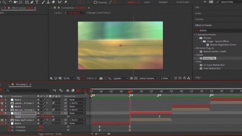Open the Graph Editor button

point(85,91)
